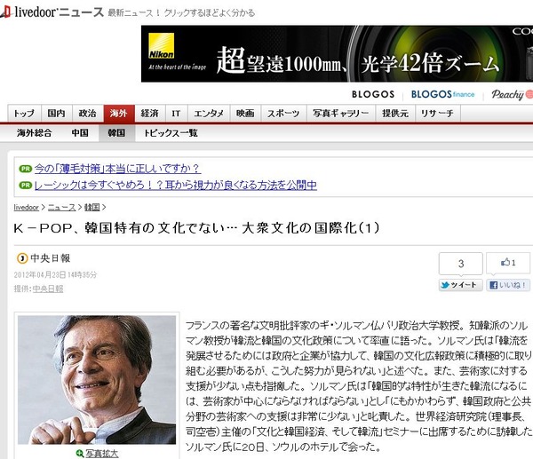533x459 pixels.
Task: Click the Facebook いいね！ button
Action: coord(508,285)
